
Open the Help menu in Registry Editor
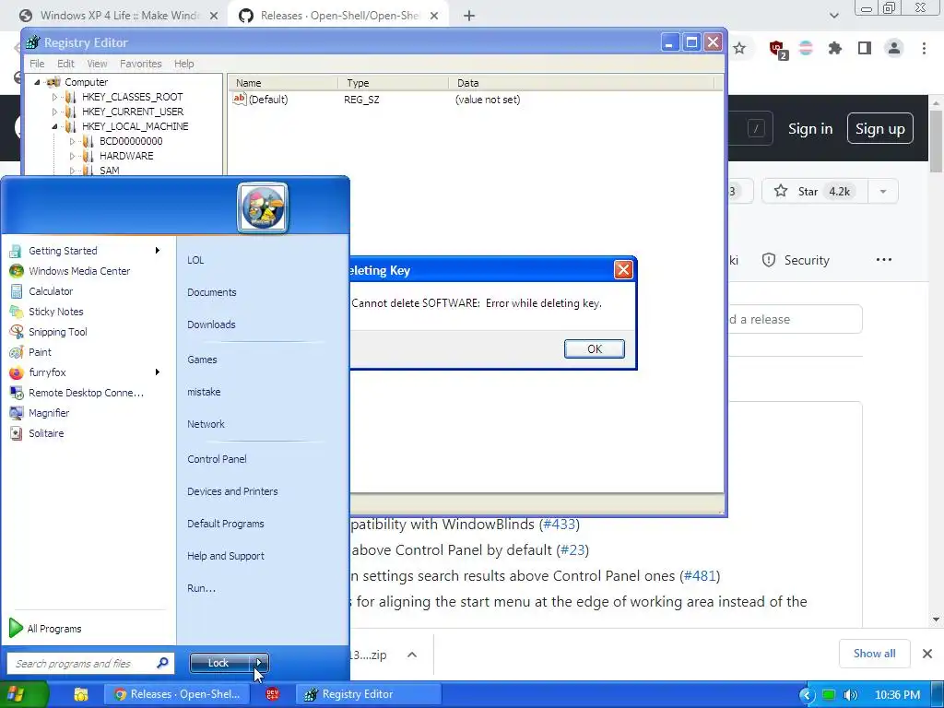[183, 64]
